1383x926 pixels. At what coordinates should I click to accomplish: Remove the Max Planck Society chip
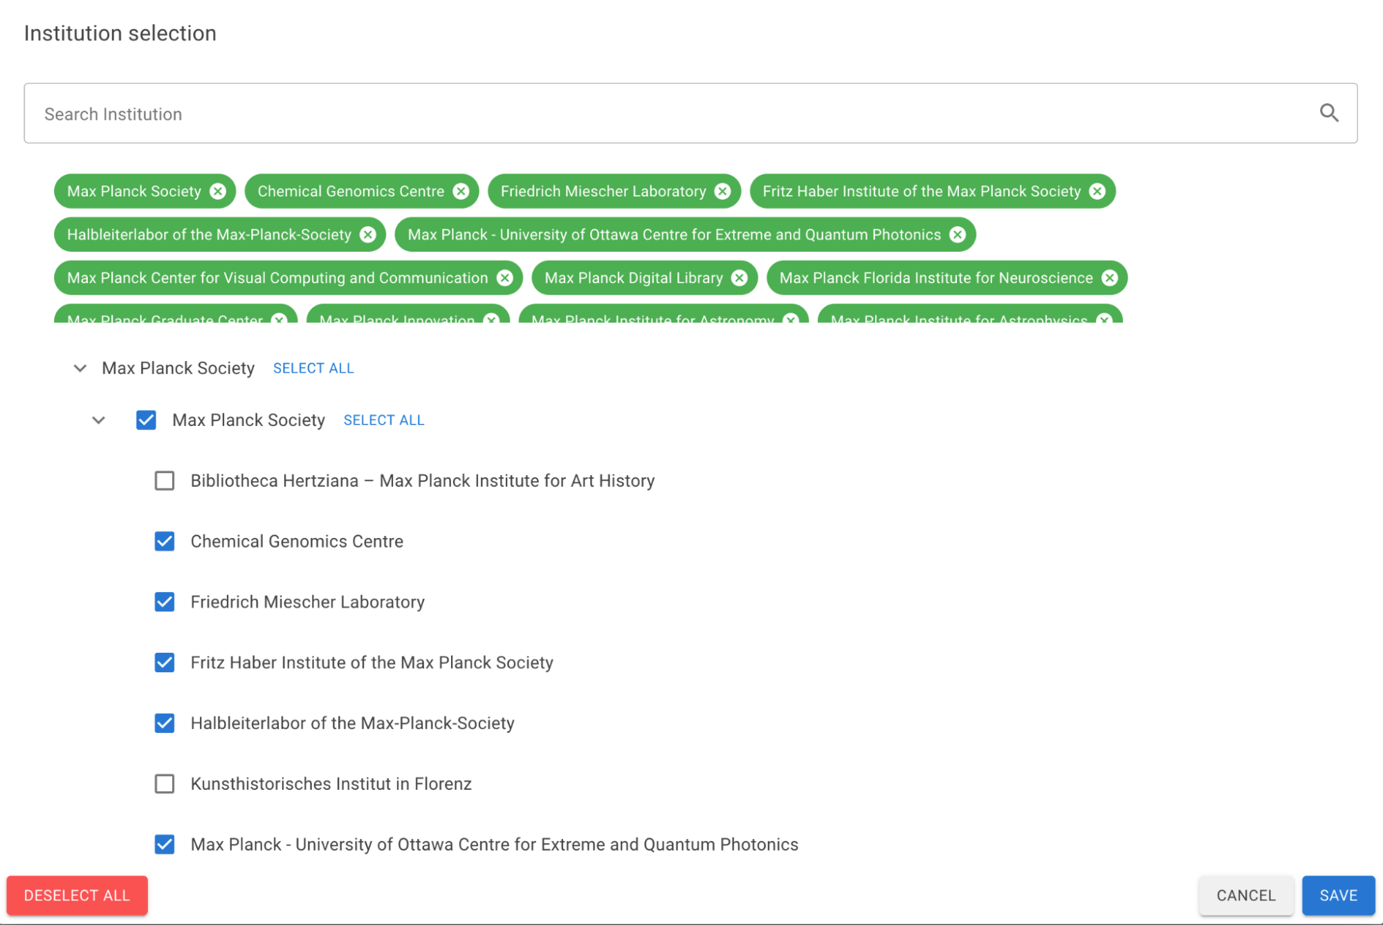(x=218, y=192)
